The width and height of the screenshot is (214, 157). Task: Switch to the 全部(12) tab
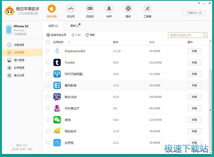click(53, 26)
